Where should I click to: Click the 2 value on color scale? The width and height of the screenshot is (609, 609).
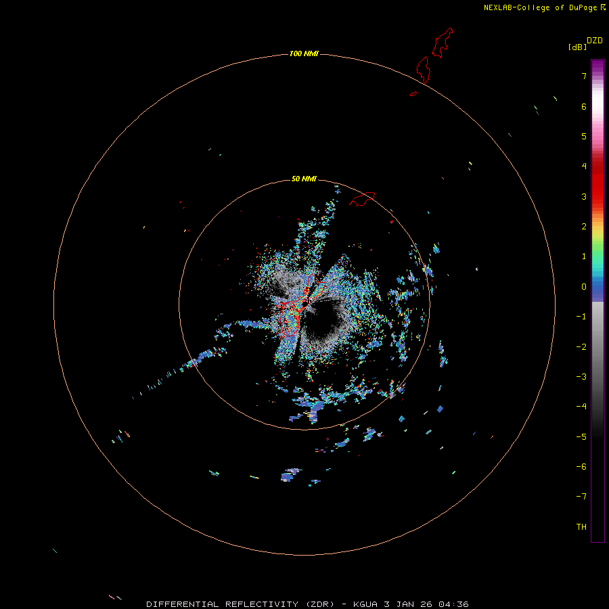tap(584, 227)
